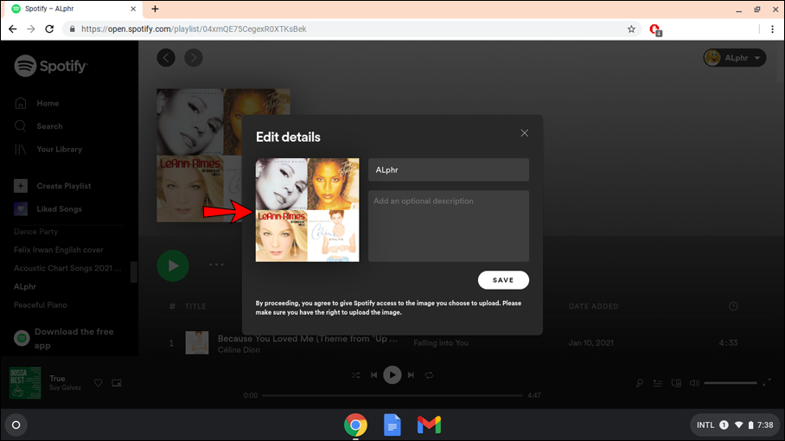Screen dimensions: 785x441
Task: Open the lyrics microphone icon
Action: pyautogui.click(x=639, y=383)
